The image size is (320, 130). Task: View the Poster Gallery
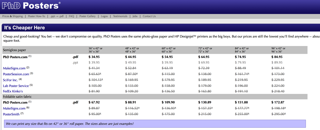(x=87, y=16)
